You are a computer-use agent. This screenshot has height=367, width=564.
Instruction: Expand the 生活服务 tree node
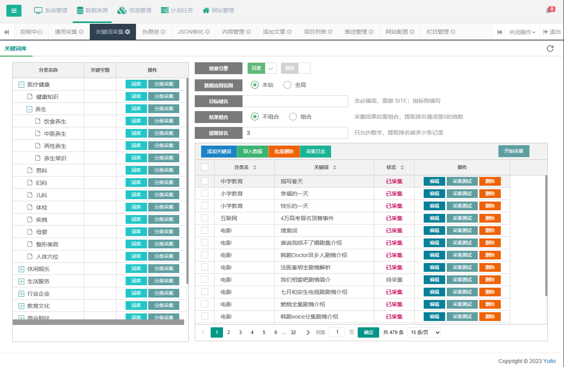pyautogui.click(x=21, y=281)
